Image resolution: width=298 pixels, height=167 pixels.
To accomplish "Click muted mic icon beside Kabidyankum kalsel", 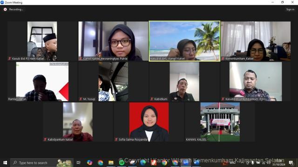I will click(45, 139).
